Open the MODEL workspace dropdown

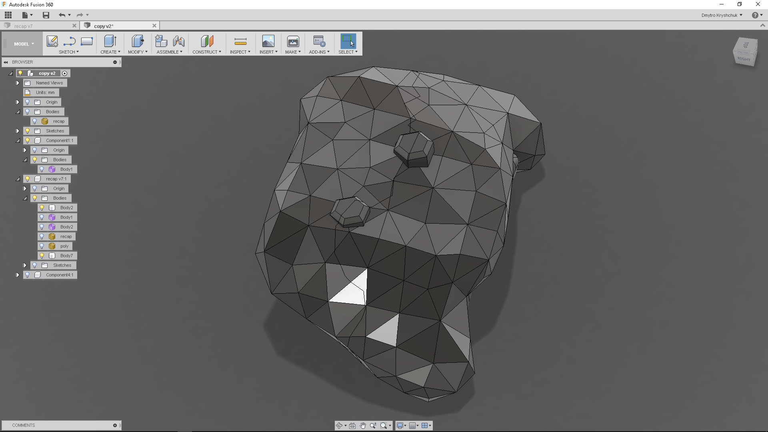click(x=23, y=44)
